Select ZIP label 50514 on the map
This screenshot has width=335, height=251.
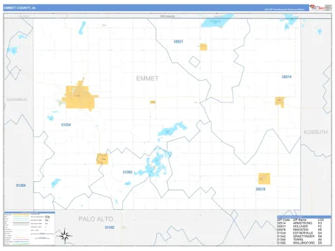[287, 77]
